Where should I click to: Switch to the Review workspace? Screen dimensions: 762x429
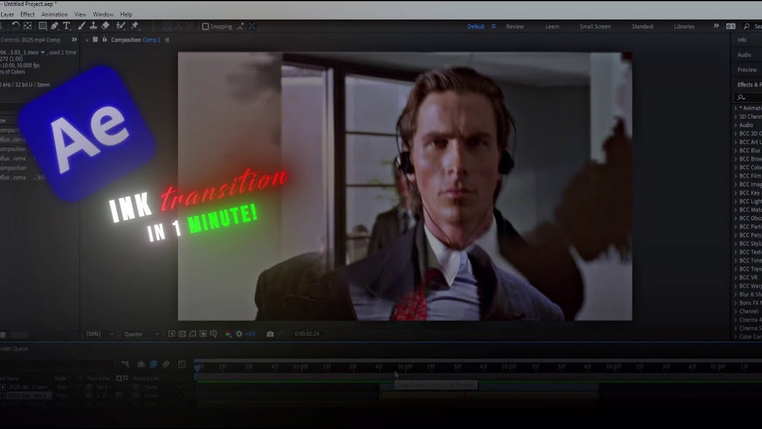point(515,26)
